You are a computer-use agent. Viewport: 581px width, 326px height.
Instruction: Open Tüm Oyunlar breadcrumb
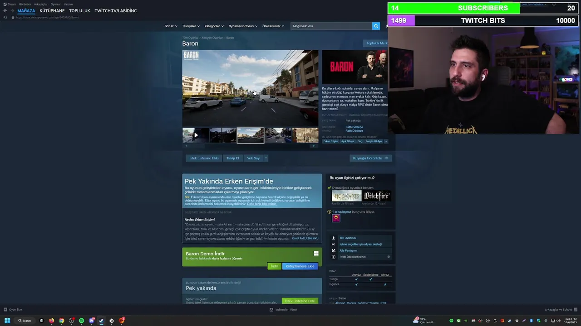[x=190, y=38]
